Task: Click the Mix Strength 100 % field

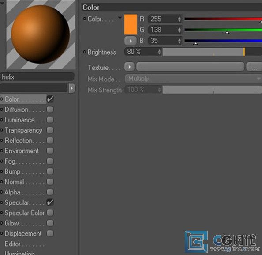Action: (x=141, y=90)
